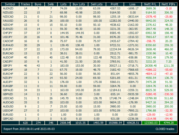Select the GBPCAD symbol cell

(10, 119)
